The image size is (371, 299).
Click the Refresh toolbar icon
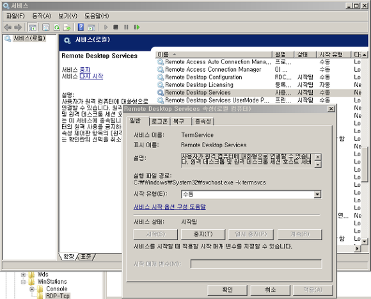(57, 28)
